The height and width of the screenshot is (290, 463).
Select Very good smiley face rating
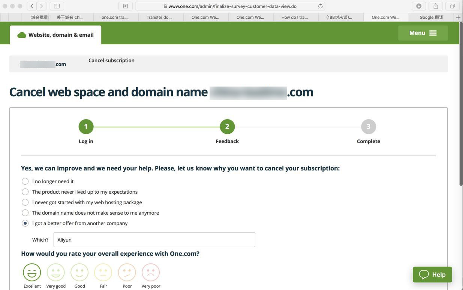coord(56,272)
